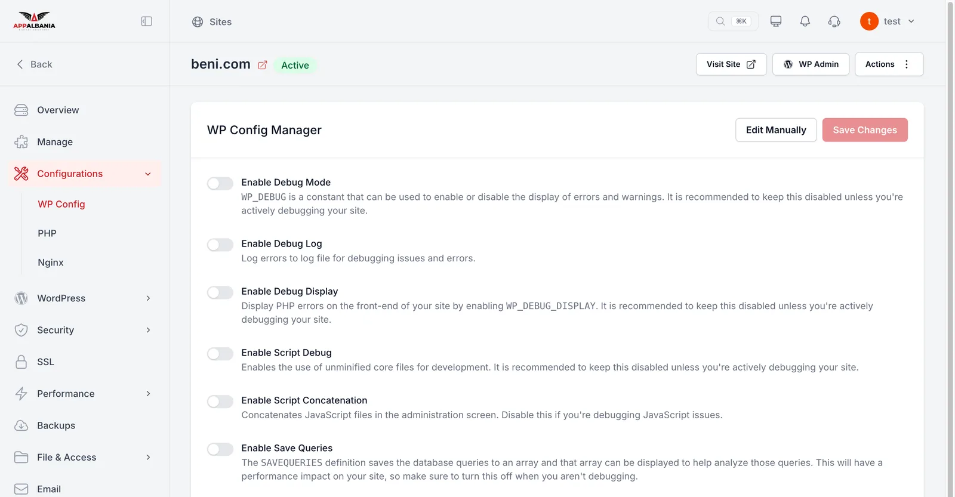Toggle Enable Debug Mode switch
The width and height of the screenshot is (955, 497).
coord(220,183)
